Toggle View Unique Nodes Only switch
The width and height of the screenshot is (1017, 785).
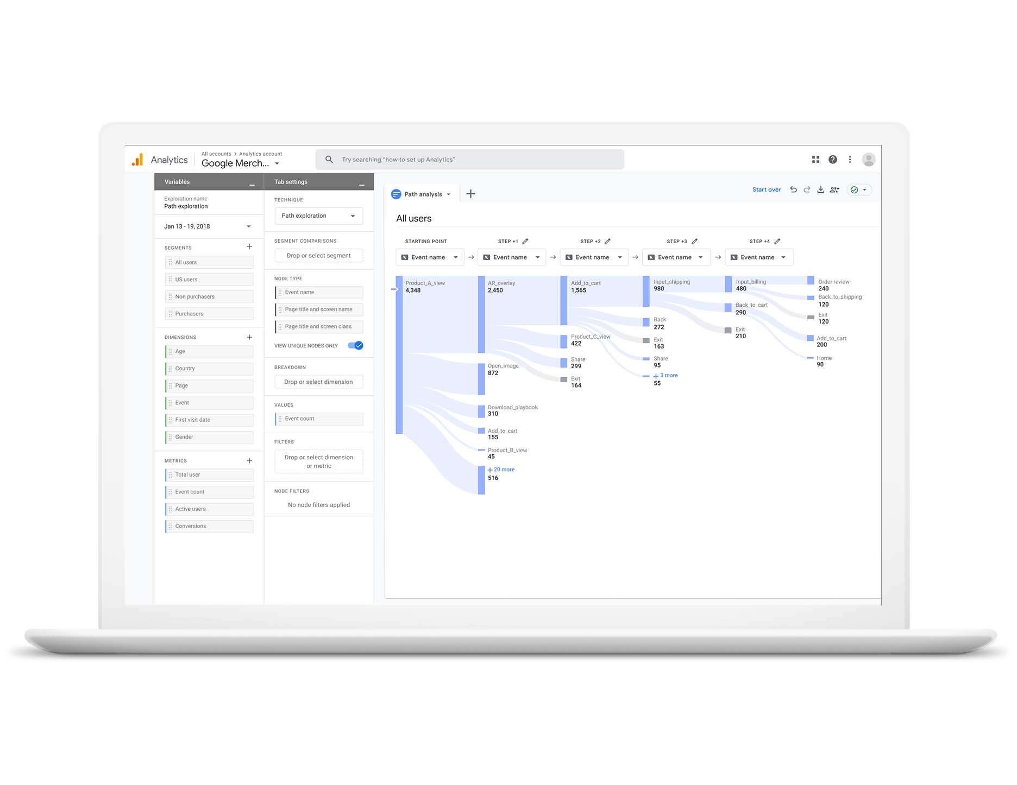click(x=355, y=346)
